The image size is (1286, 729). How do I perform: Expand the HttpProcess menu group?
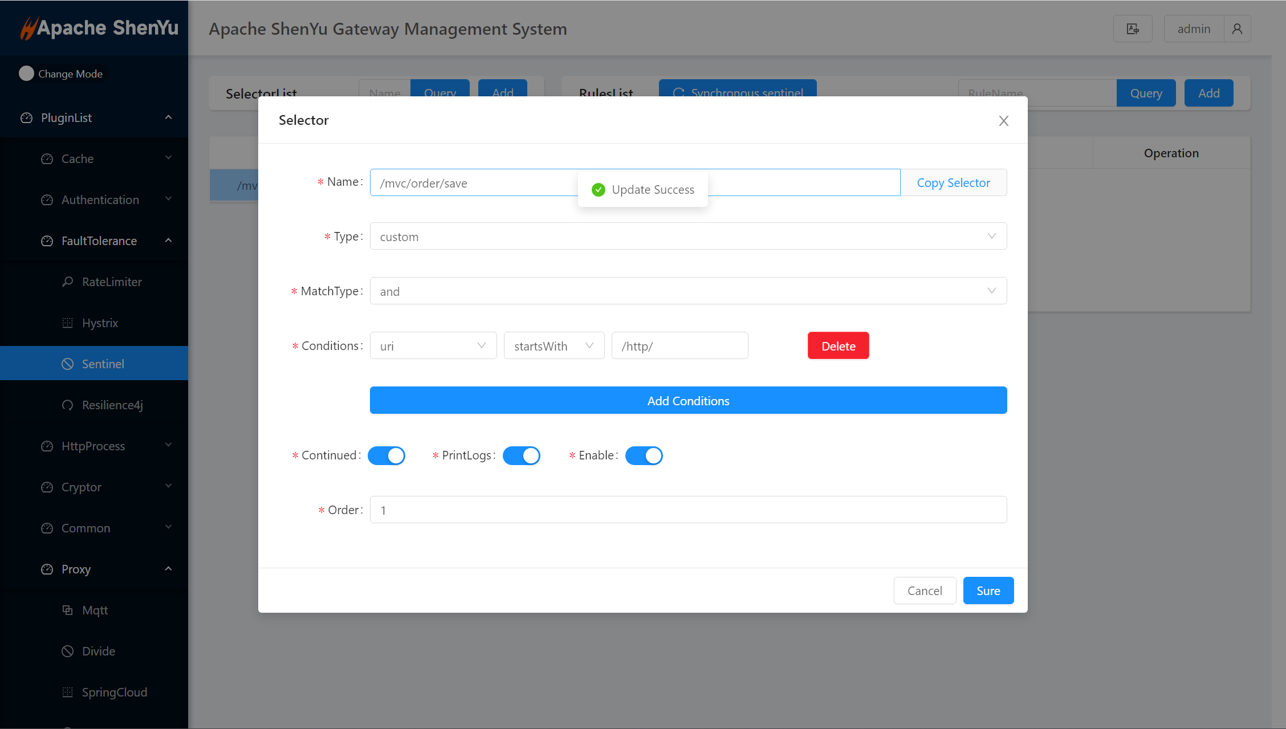tap(94, 446)
